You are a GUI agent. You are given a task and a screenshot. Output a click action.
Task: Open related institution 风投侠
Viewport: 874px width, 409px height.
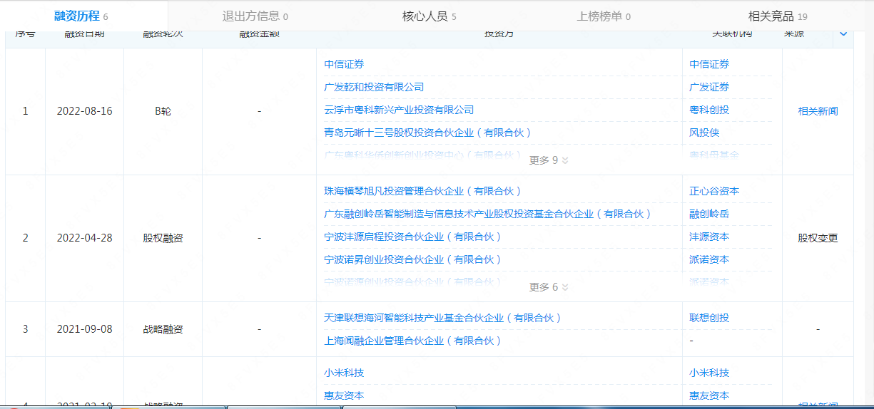[704, 133]
